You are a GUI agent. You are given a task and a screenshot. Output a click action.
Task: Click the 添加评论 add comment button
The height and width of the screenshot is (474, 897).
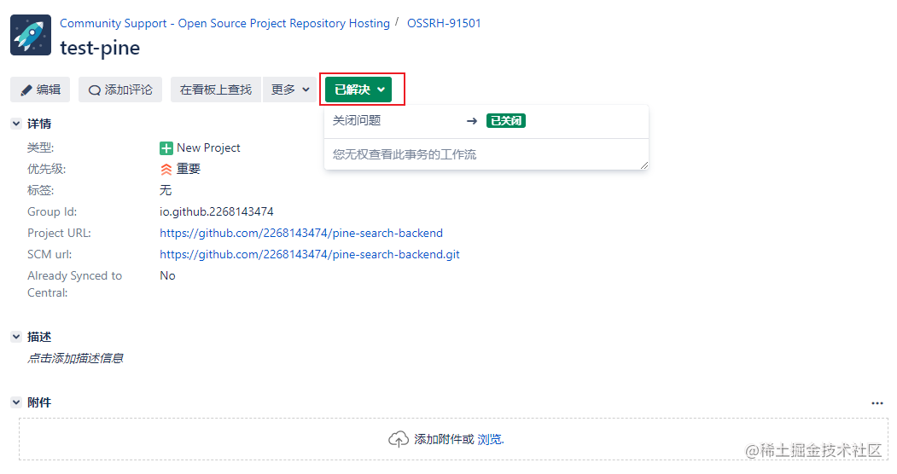120,90
